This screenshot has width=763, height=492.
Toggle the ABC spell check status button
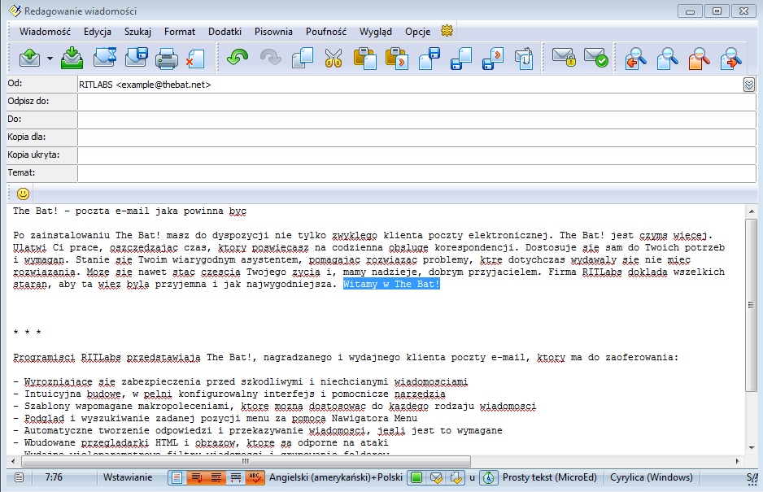[x=255, y=477]
